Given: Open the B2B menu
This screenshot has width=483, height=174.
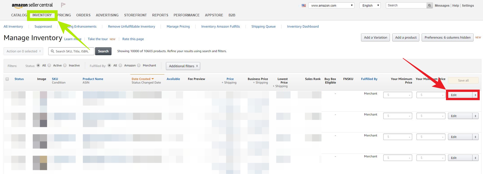Looking at the screenshot, I should (x=232, y=15).
